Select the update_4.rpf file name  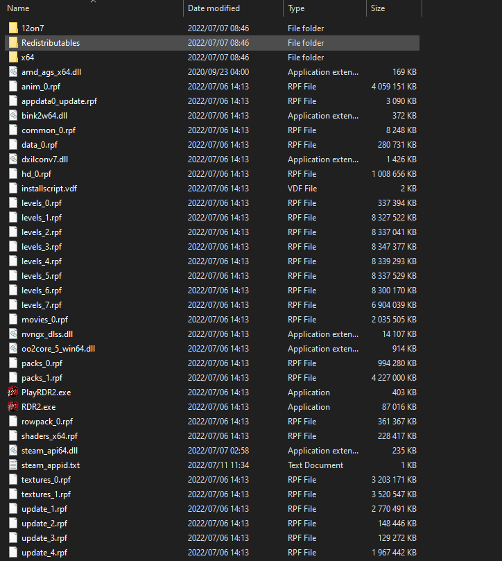point(44,553)
